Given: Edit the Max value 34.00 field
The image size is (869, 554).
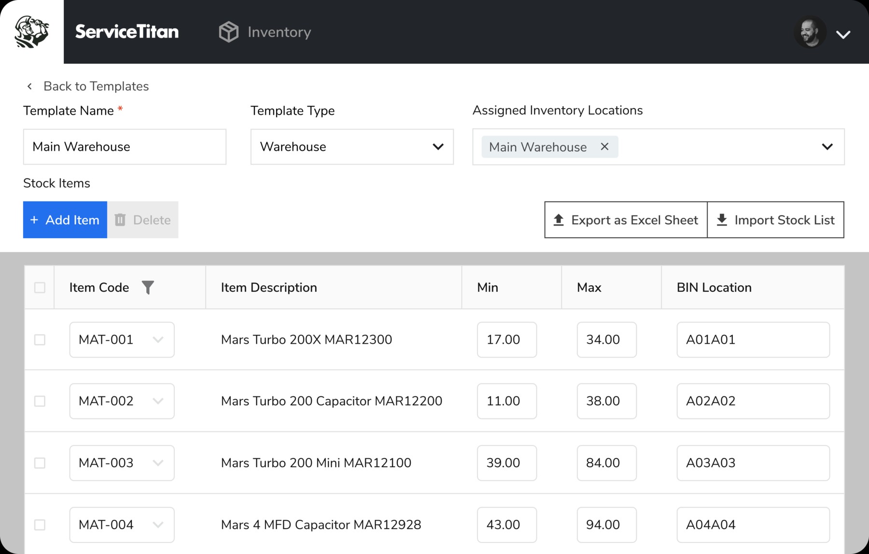Looking at the screenshot, I should [607, 340].
